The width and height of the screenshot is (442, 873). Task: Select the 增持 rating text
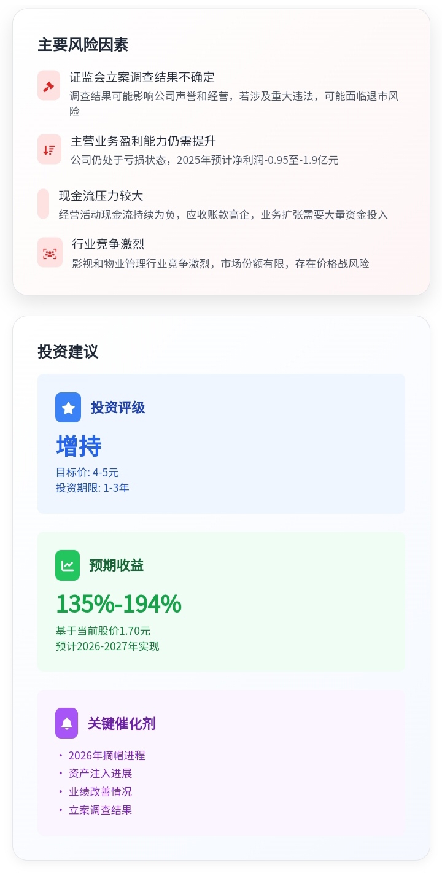pos(79,446)
